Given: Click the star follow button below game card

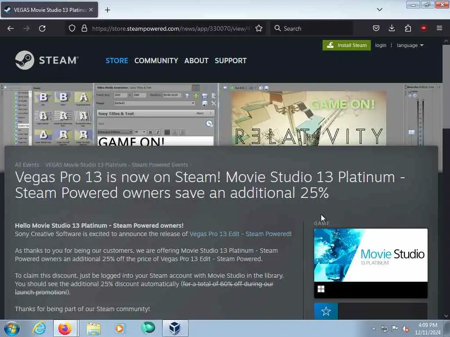Looking at the screenshot, I should coord(326,311).
